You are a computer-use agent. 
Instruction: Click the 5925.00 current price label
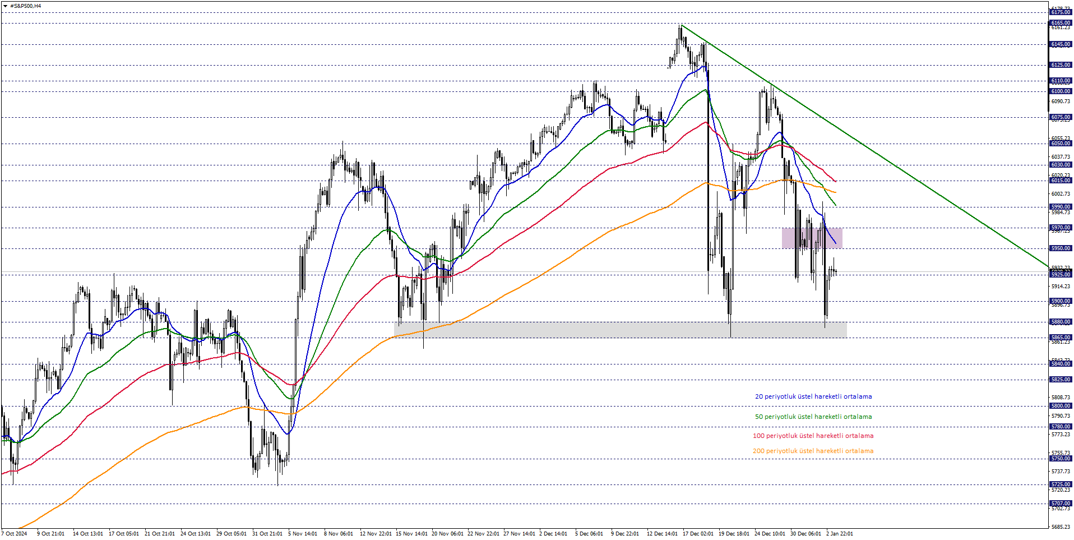pos(1061,275)
